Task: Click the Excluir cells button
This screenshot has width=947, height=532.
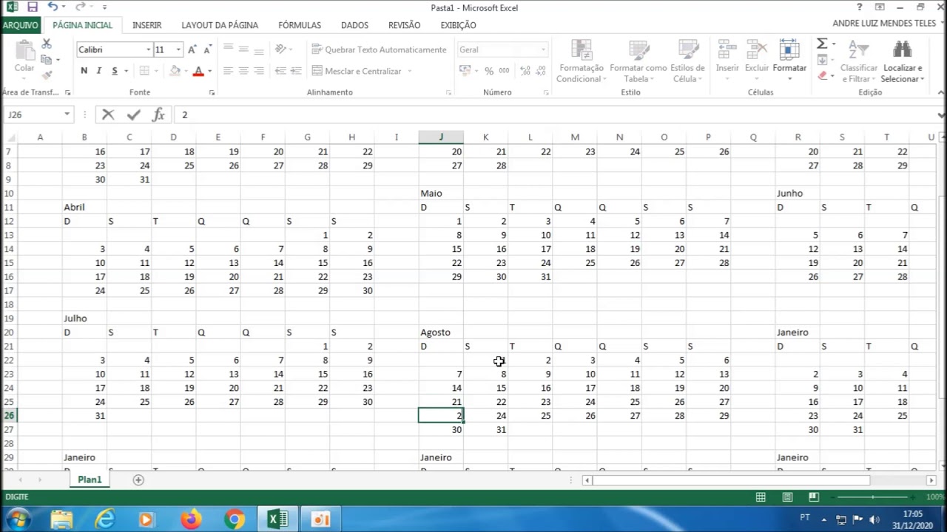Action: [x=757, y=59]
